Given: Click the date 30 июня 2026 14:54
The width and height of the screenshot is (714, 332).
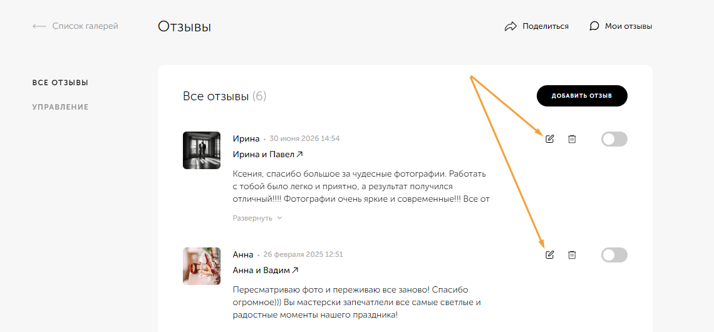Looking at the screenshot, I should click(x=304, y=138).
